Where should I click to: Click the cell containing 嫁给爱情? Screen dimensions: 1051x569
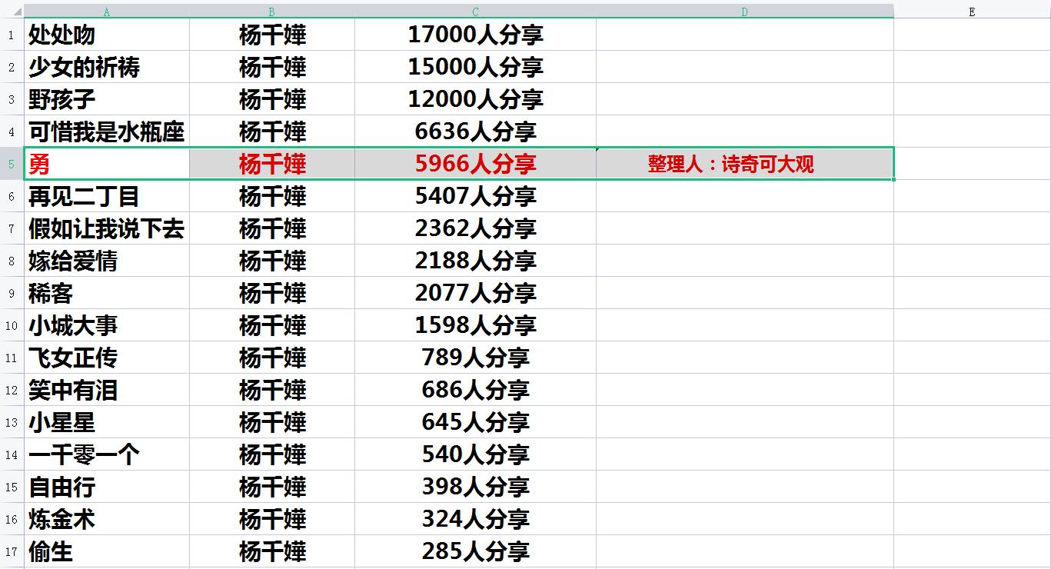pyautogui.click(x=107, y=261)
